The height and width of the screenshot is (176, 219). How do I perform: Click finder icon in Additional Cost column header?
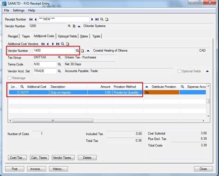tap(22, 87)
